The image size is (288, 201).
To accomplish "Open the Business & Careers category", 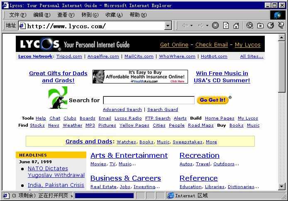I will (x=126, y=178).
